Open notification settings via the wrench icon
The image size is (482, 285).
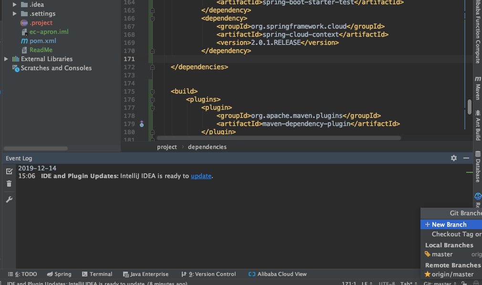click(9, 199)
